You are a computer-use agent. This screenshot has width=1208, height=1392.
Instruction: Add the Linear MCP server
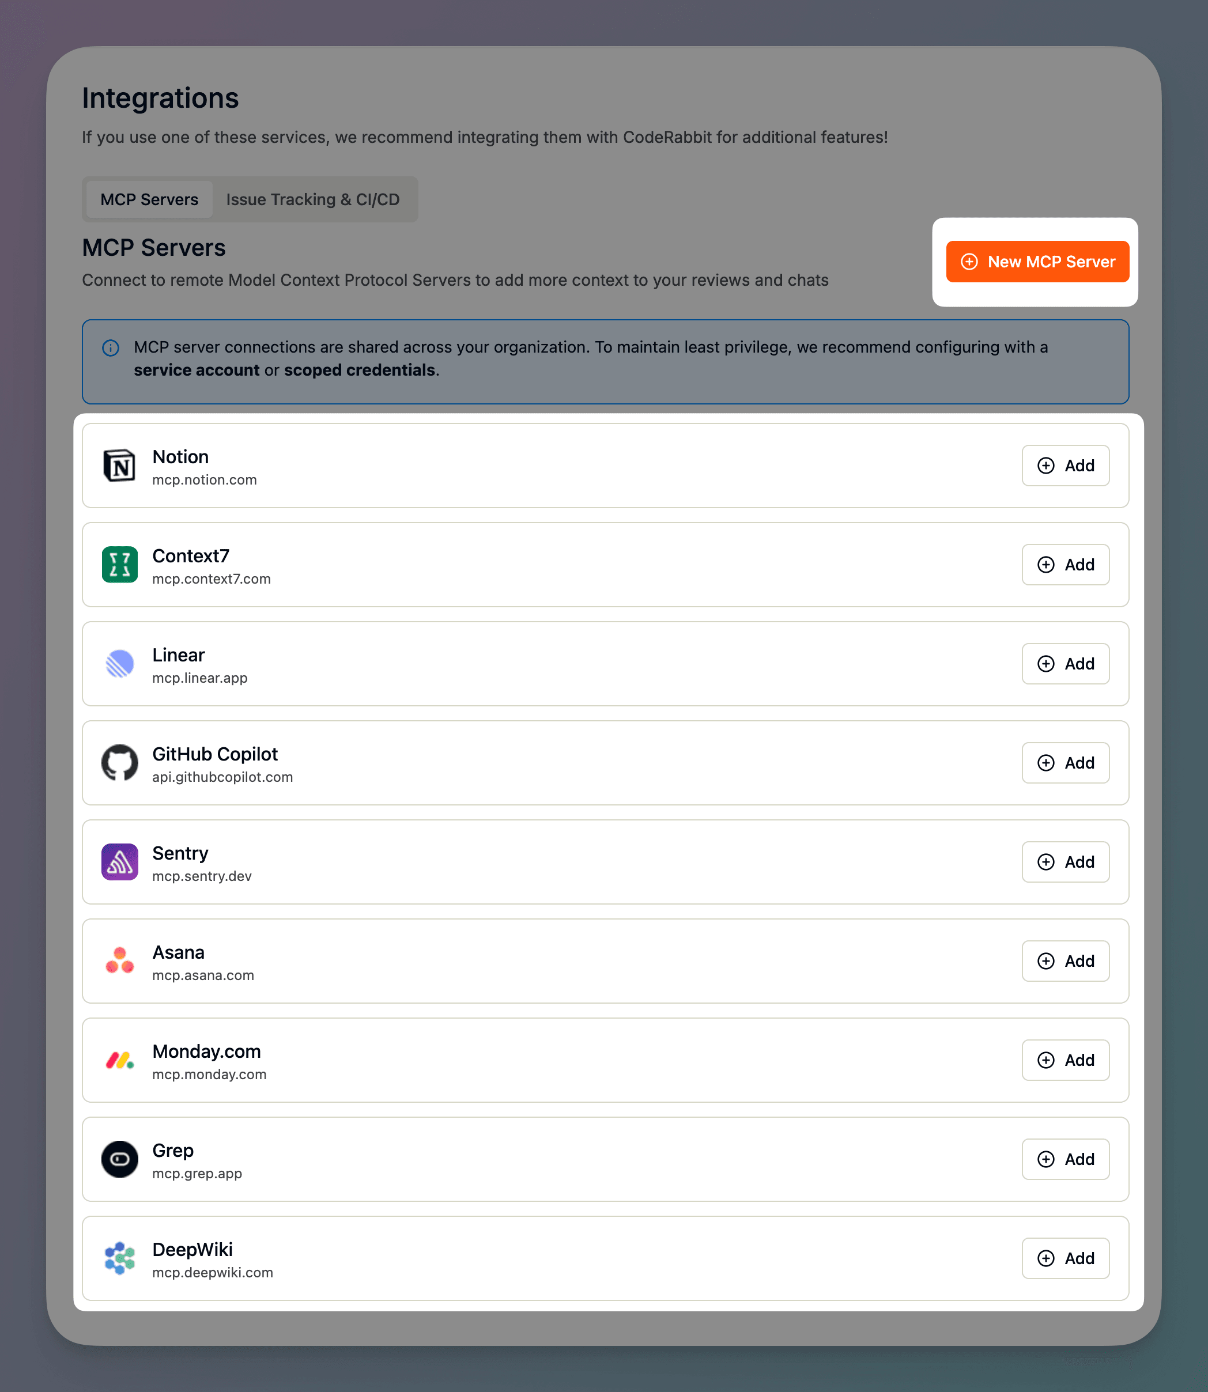[x=1065, y=664]
